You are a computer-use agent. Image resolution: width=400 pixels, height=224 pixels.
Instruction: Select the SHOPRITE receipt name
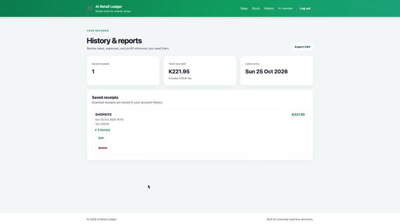click(103, 115)
